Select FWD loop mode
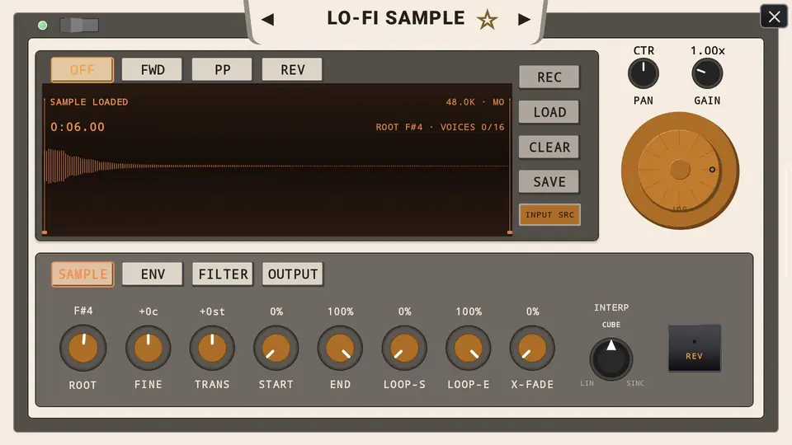The image size is (792, 445). coord(152,69)
